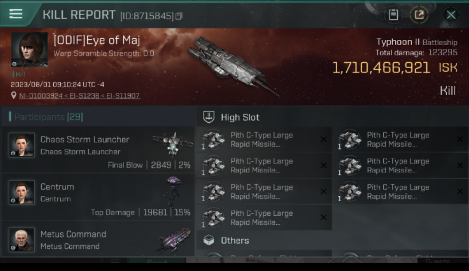This screenshot has width=469, height=271.
Task: Click the 1,710,466,921 ISK value
Action: click(381, 68)
